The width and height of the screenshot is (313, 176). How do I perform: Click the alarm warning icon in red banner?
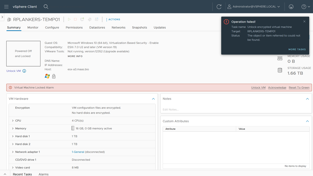tap(10, 88)
